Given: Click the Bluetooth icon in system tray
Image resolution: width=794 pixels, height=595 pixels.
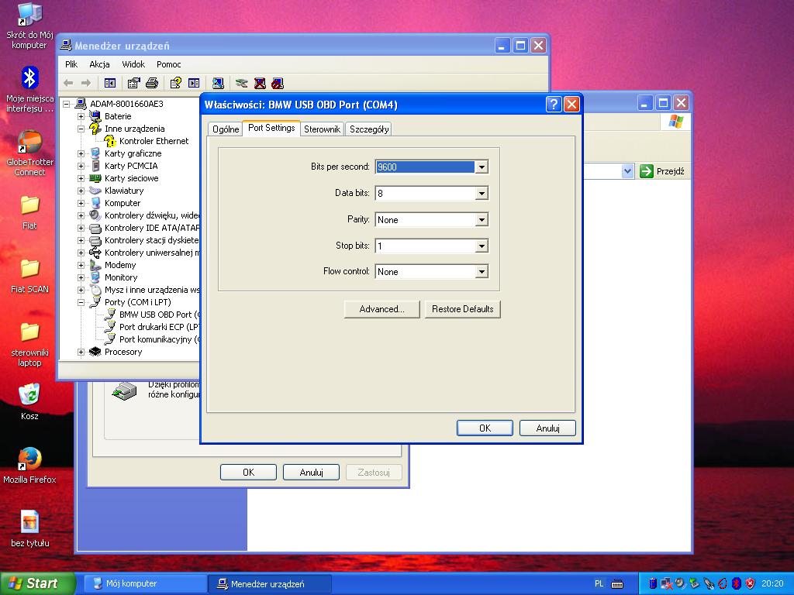Looking at the screenshot, I should click(736, 583).
